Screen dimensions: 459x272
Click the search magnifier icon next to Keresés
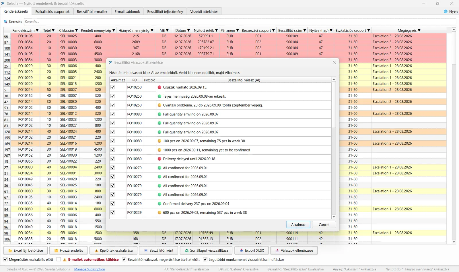coord(5,22)
